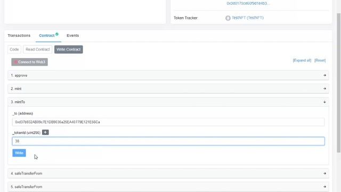Click the page vertical scrollbar
This screenshot has height=192, width=341.
tap(339, 83)
